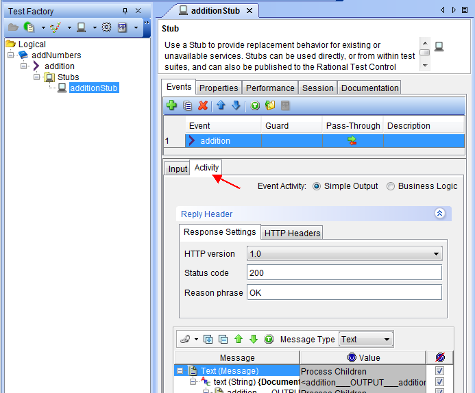Viewport: 475px width, 393px height.
Task: Select the Stubs folder in the tree
Action: click(68, 77)
